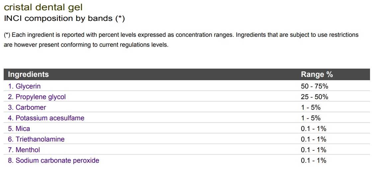Click the Carbomer ingredient link
The width and height of the screenshot is (374, 171).
coord(27,107)
